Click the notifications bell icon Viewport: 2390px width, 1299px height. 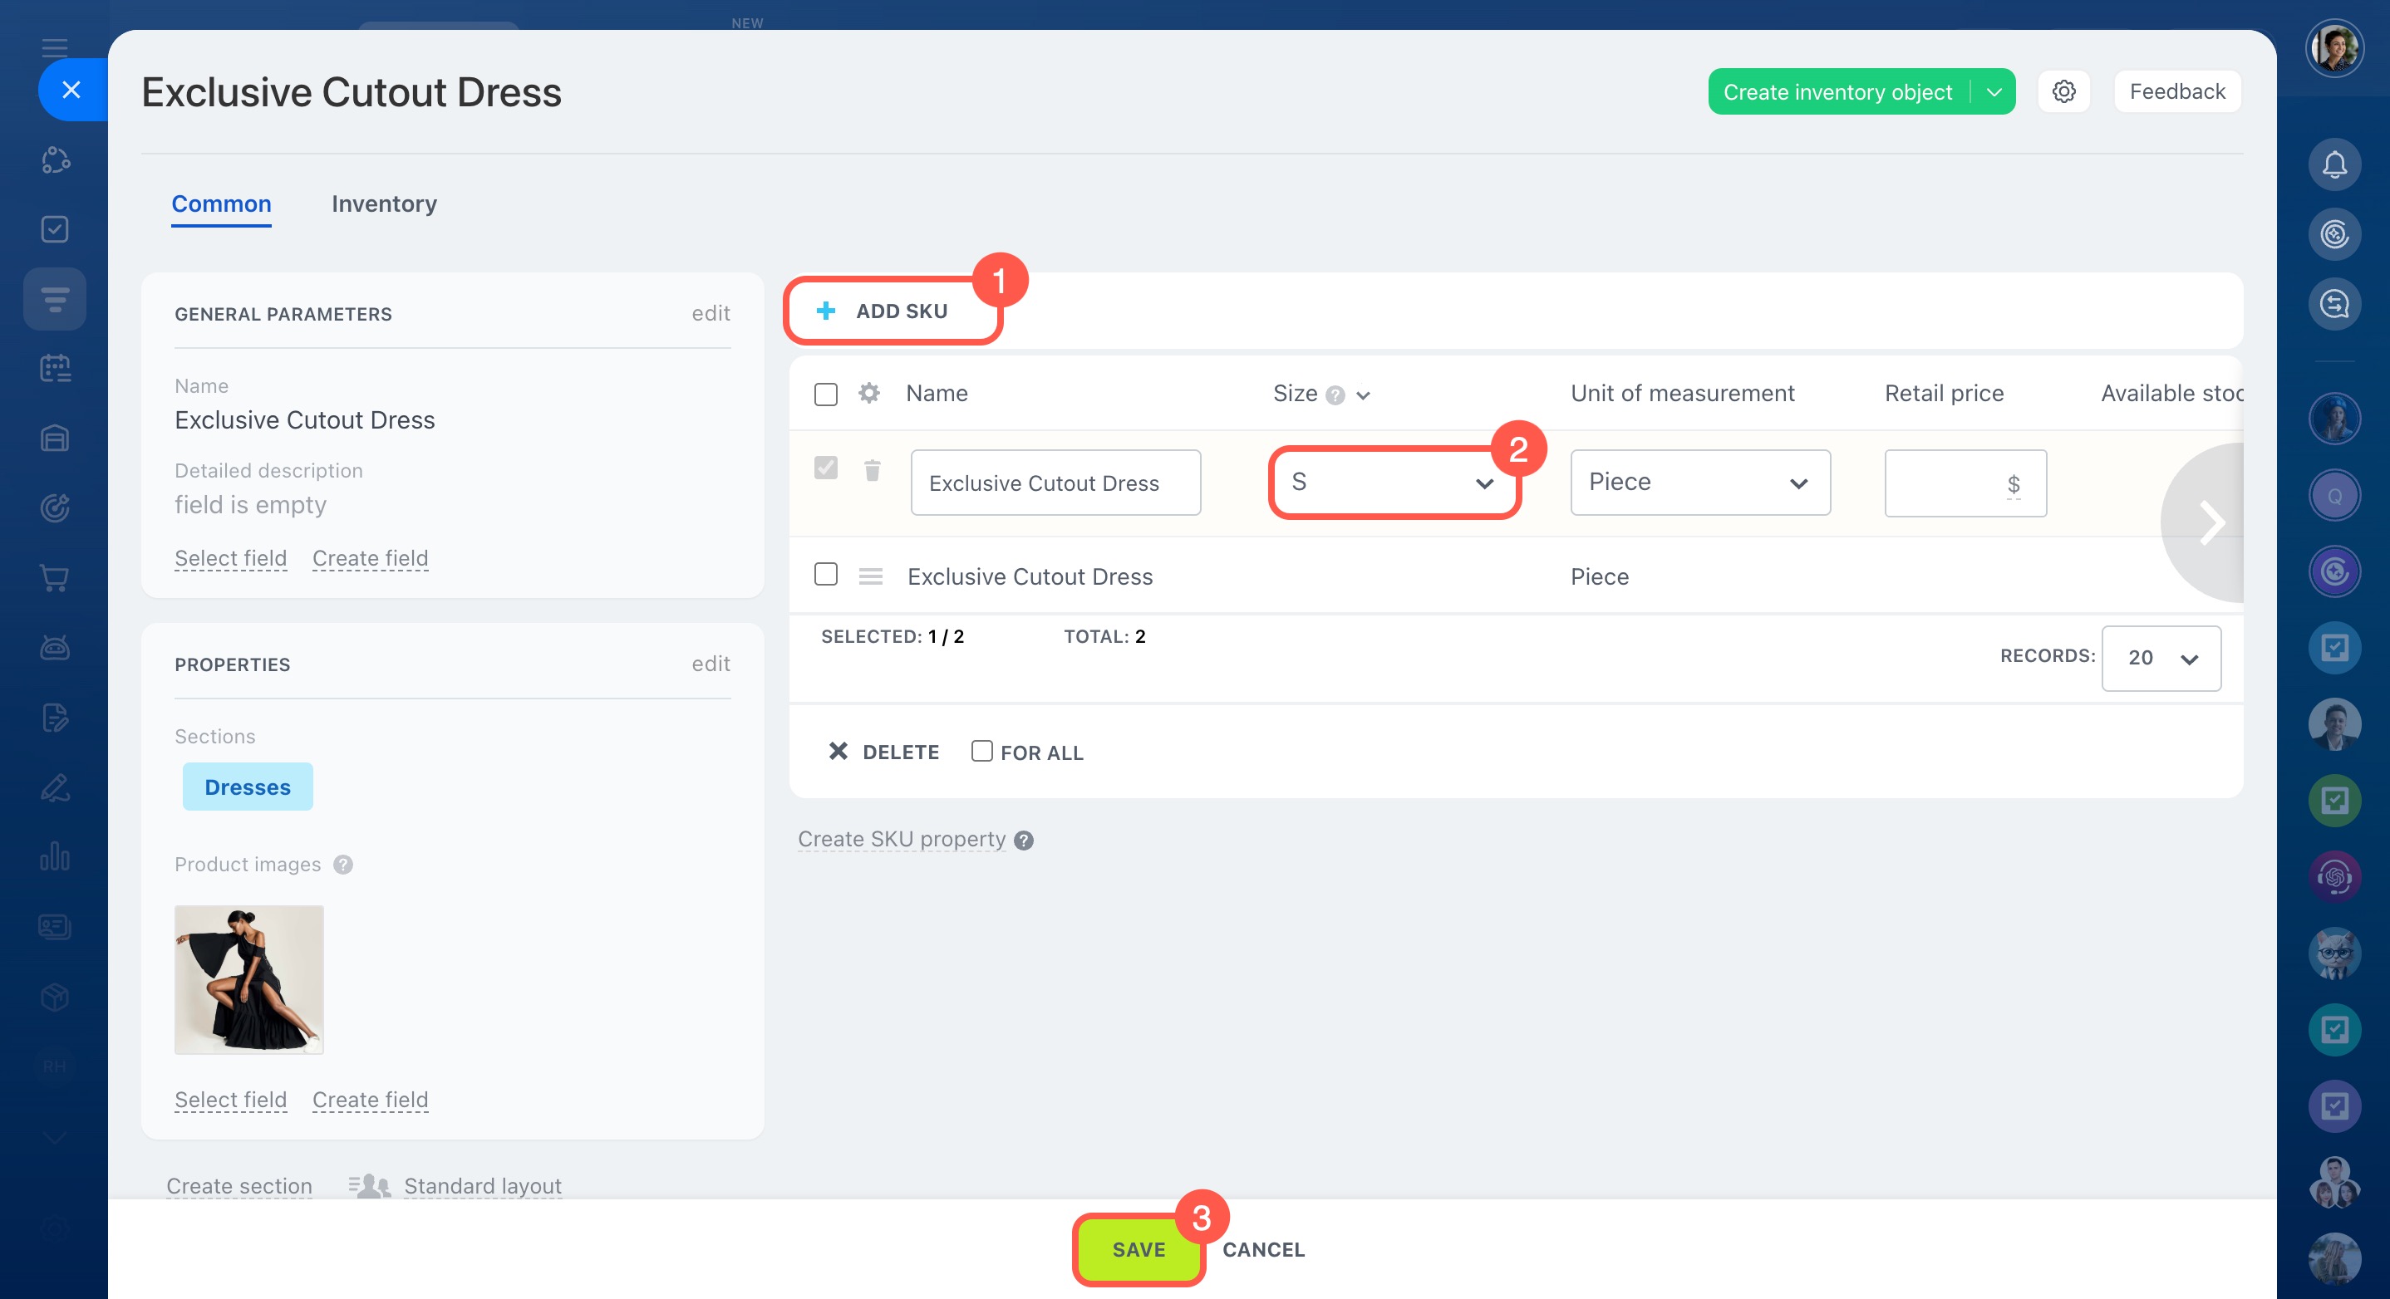tap(2333, 165)
